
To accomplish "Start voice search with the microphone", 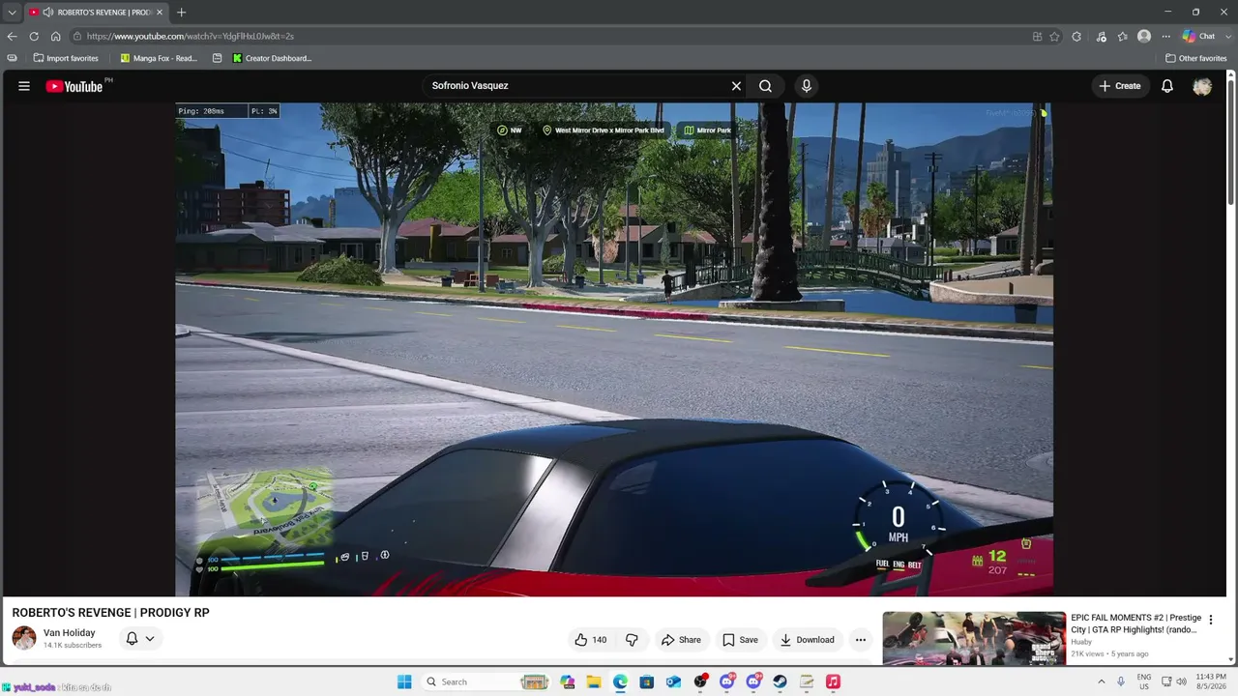I will [807, 86].
